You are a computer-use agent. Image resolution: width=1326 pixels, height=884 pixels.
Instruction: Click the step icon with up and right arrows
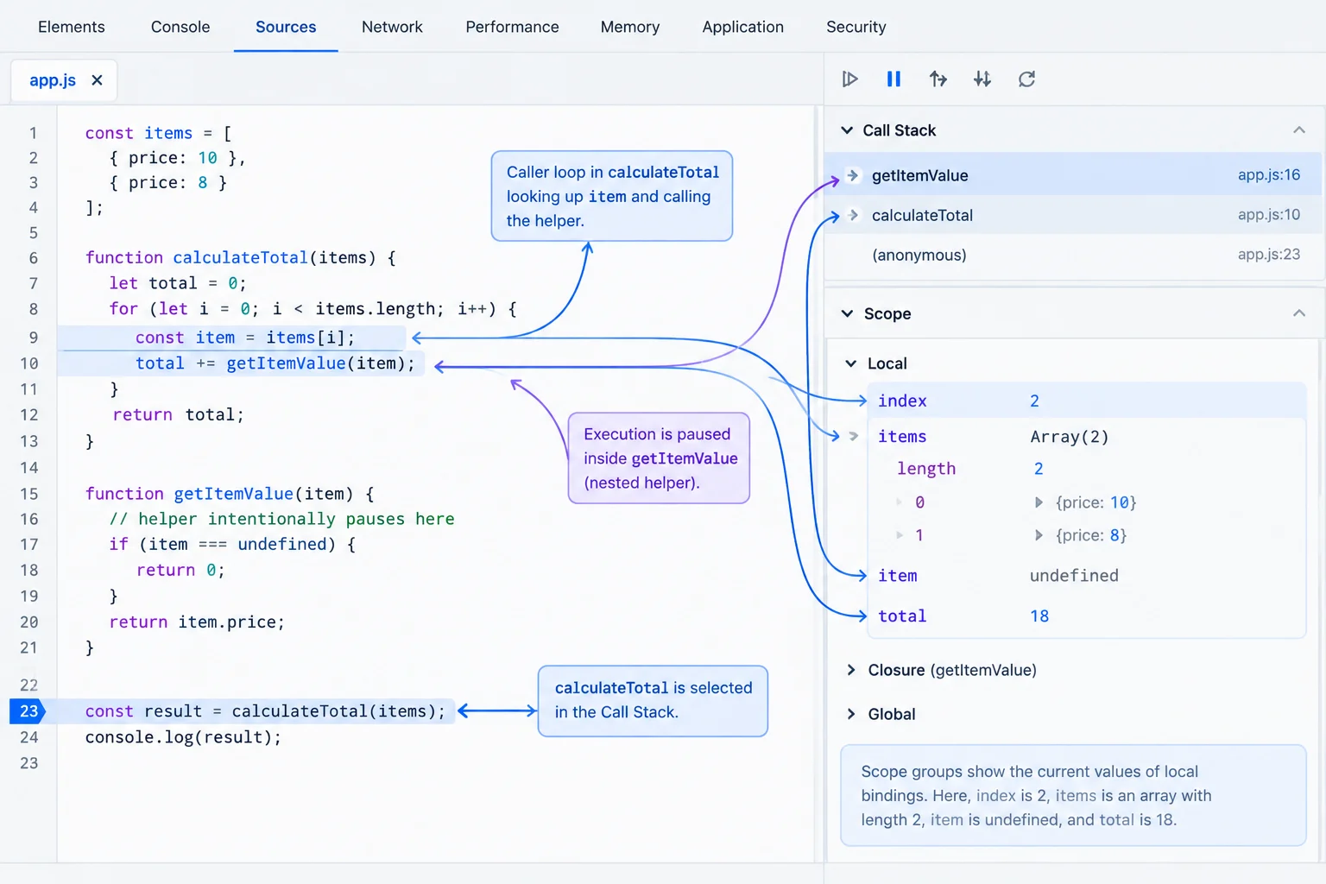pyautogui.click(x=938, y=79)
